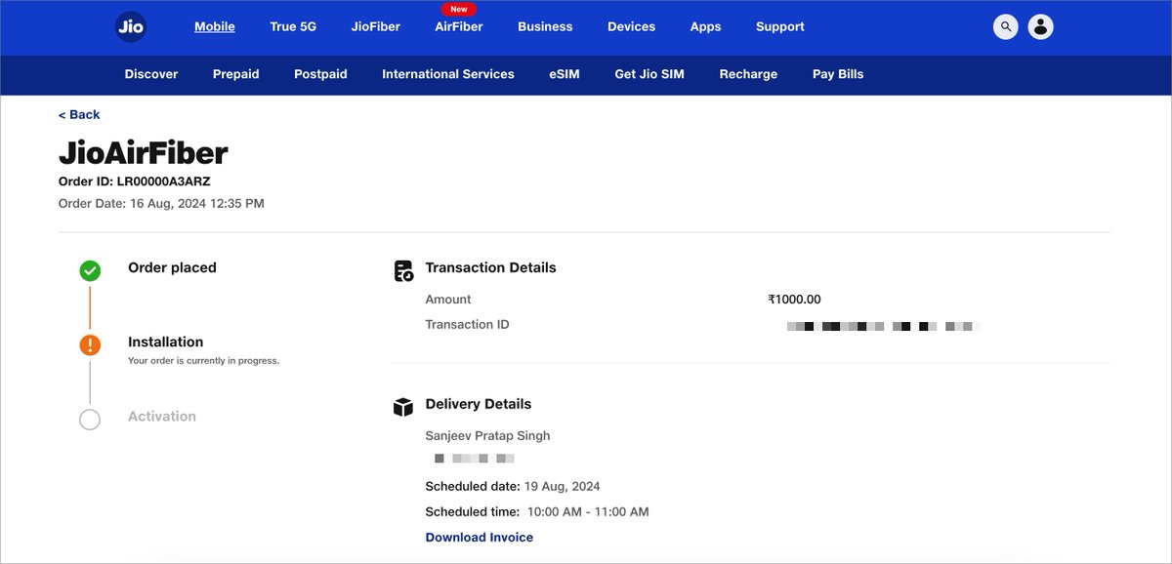Open the JioFiber menu
This screenshot has width=1172, height=564.
376,26
